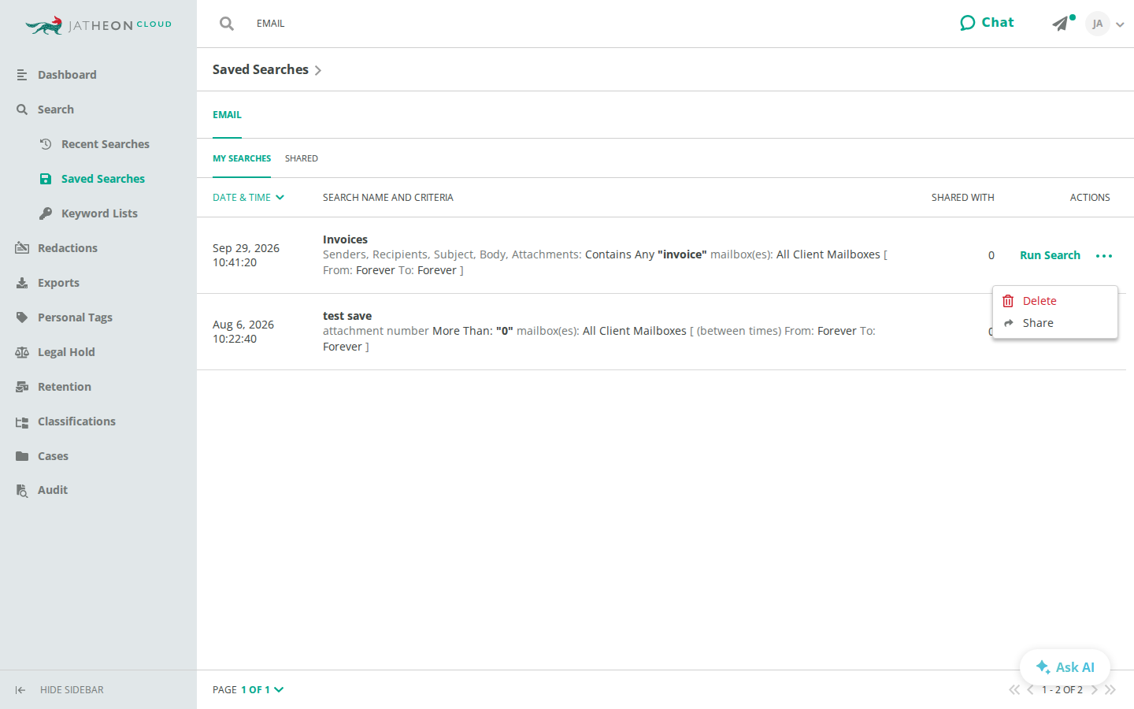Sort by Date & Time column

(248, 198)
